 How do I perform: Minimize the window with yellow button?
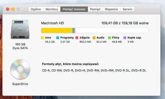[13, 9]
